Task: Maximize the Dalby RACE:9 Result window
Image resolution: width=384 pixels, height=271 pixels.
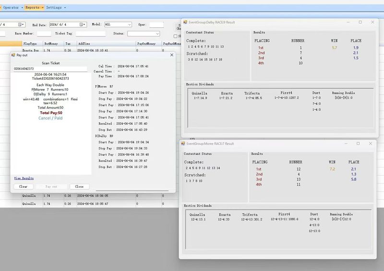Action: pyautogui.click(x=360, y=22)
